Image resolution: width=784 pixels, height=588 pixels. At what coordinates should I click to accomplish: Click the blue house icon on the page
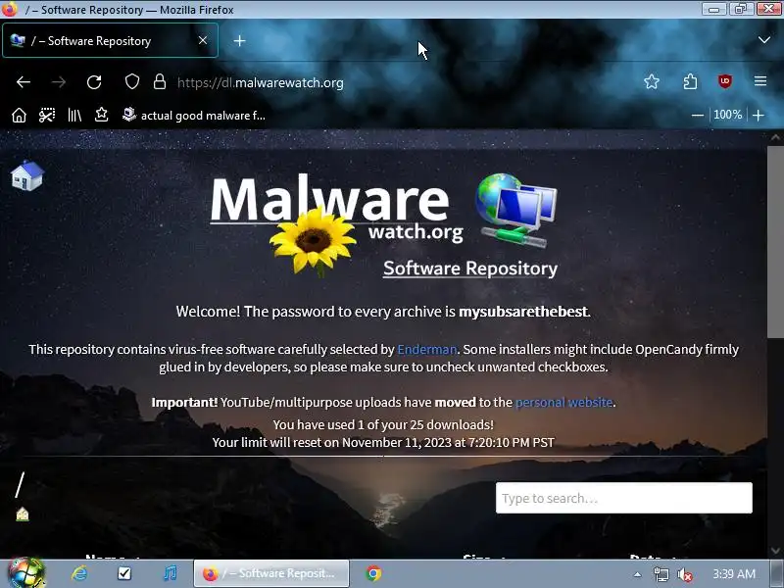(27, 175)
